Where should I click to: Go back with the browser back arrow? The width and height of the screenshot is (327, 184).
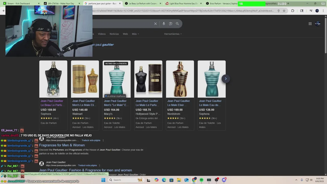click(x=4, y=11)
